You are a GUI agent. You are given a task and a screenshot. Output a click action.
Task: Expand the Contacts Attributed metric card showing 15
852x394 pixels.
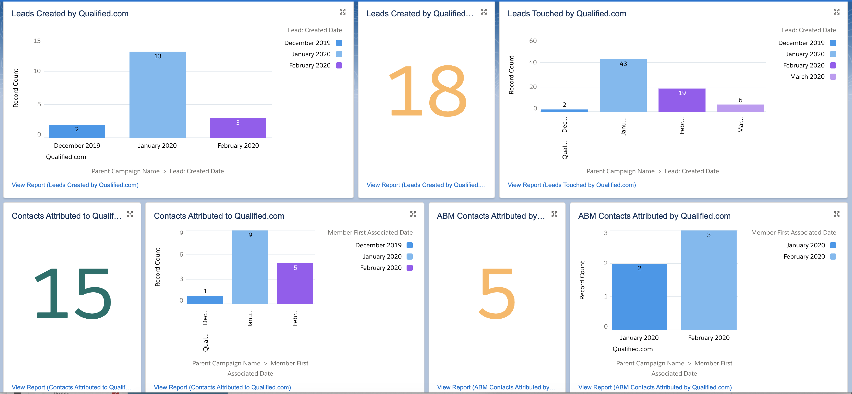pos(130,214)
